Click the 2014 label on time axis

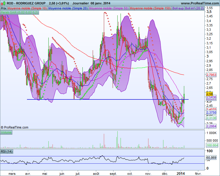[181, 174]
